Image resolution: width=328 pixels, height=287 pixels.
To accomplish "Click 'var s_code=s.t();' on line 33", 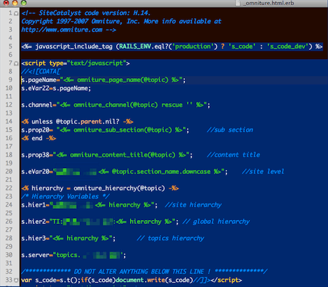I will tap(51, 280).
